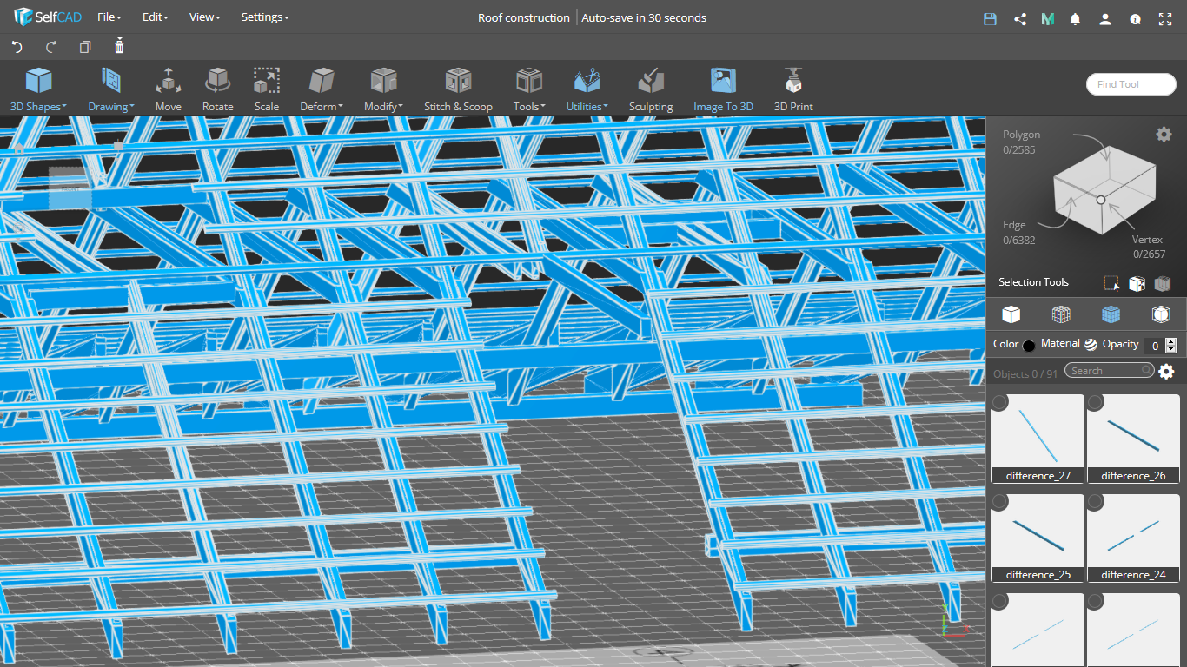
Task: Focus the Opacity value field
Action: click(1154, 345)
